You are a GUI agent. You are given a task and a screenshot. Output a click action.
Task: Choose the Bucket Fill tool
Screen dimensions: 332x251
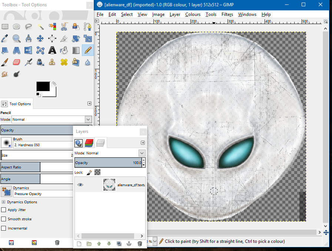pos(64,50)
